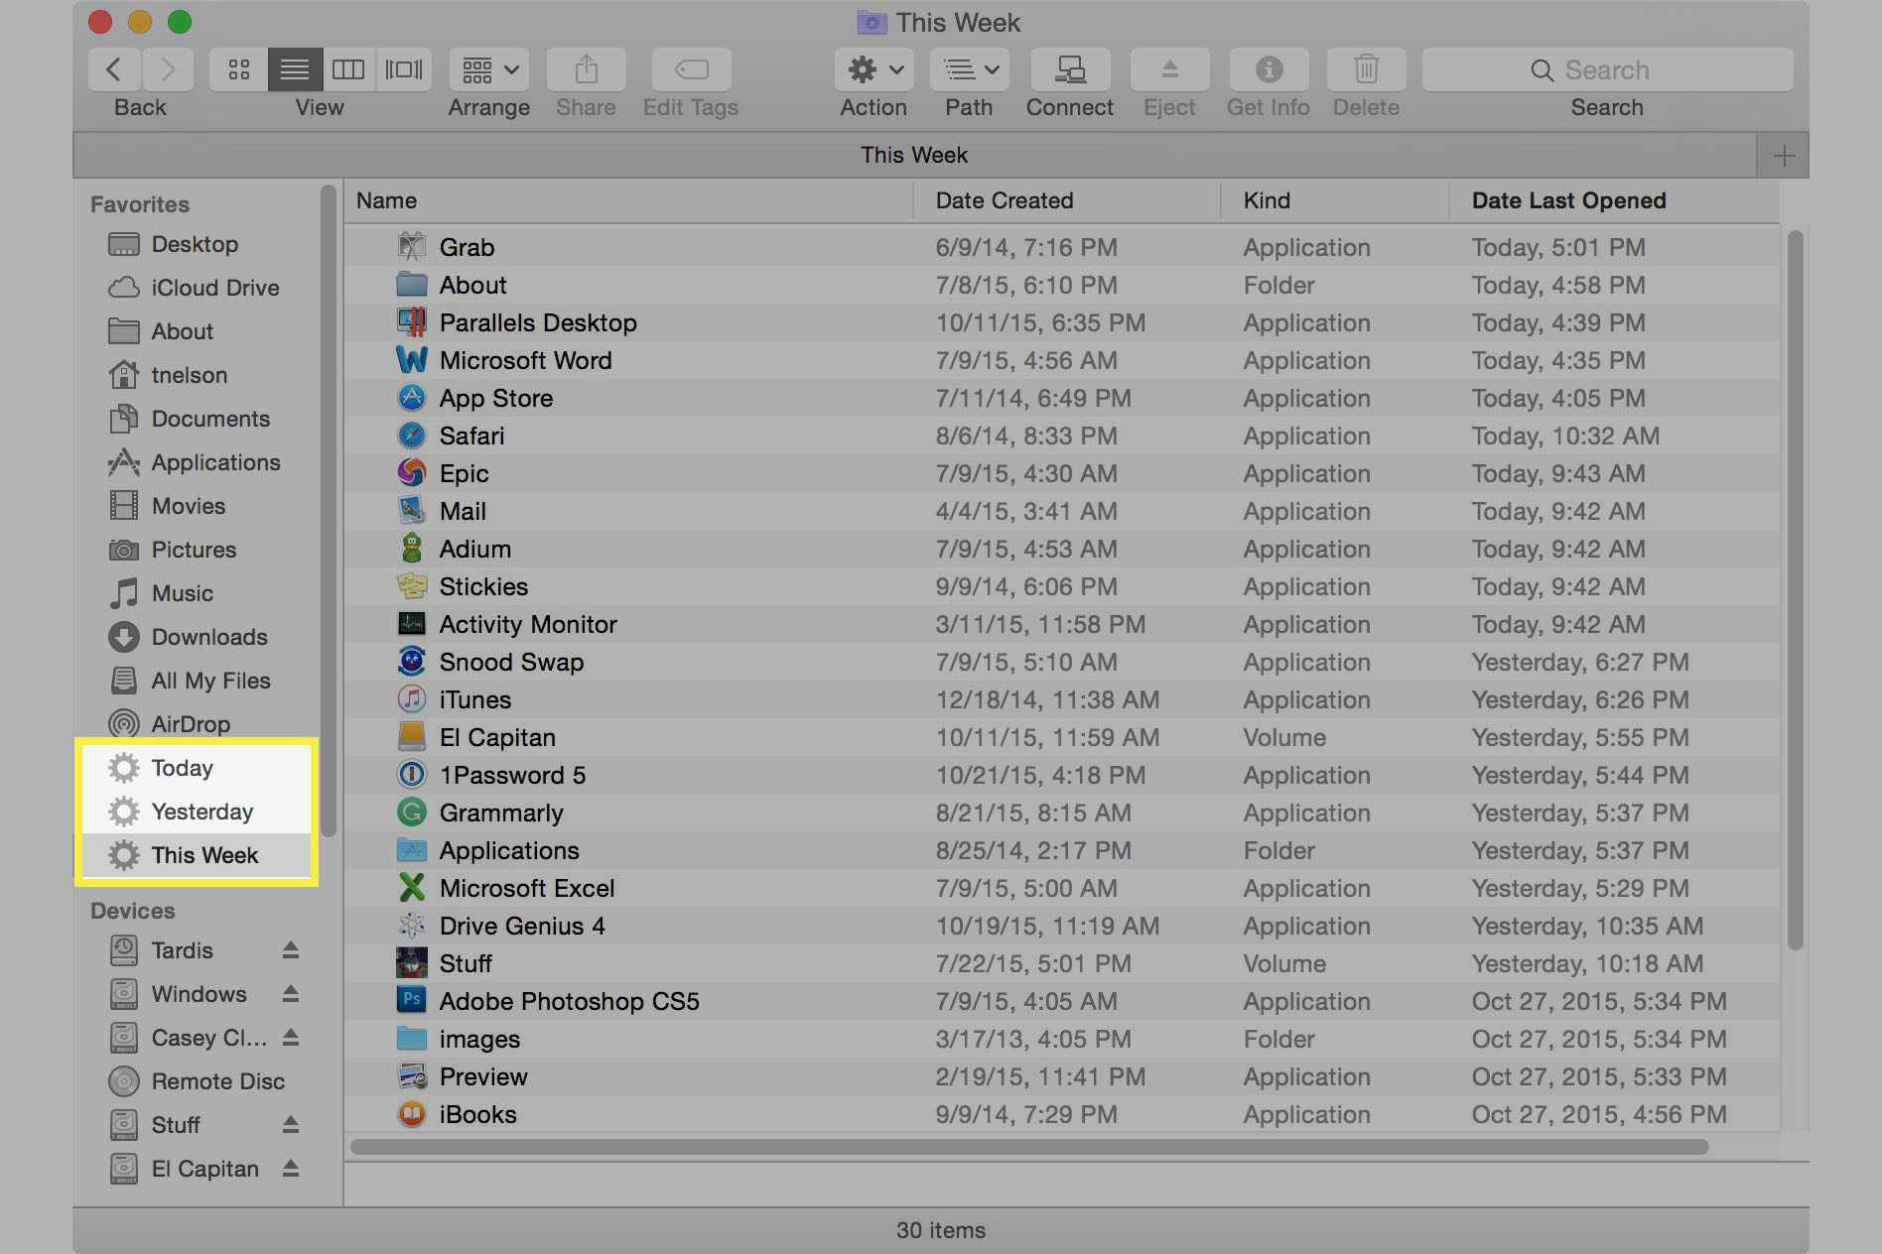Open iCloud Drive in sidebar

pos(194,288)
